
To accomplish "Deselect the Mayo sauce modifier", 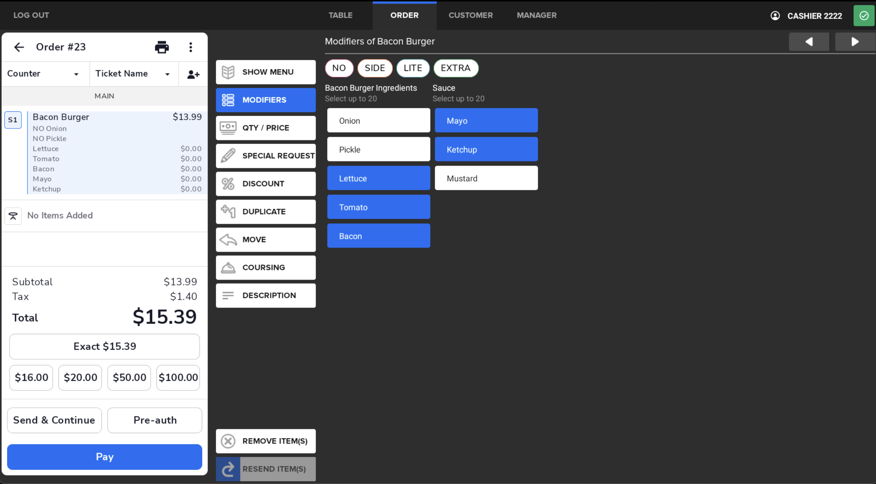I will (486, 120).
